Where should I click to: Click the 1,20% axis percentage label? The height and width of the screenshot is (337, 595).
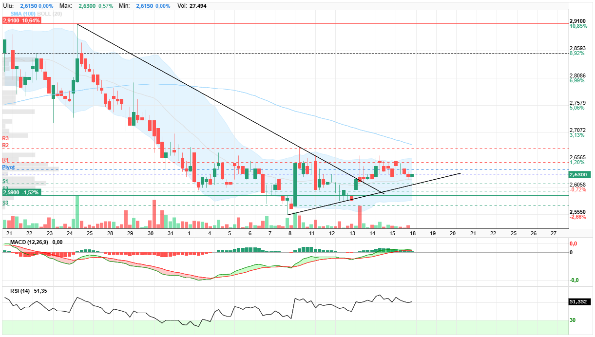pos(577,163)
